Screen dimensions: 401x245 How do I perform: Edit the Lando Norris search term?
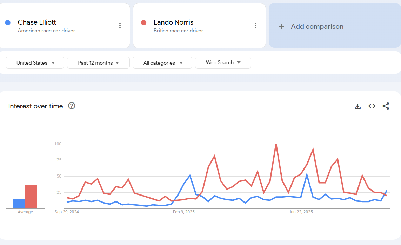(x=173, y=22)
